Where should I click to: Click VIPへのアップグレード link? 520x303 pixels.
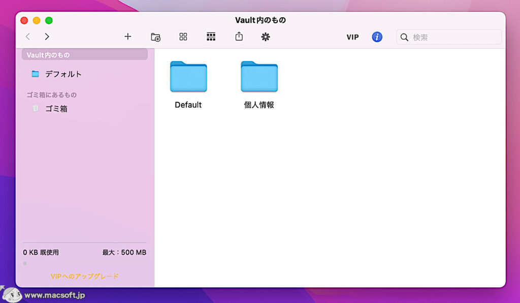click(85, 276)
